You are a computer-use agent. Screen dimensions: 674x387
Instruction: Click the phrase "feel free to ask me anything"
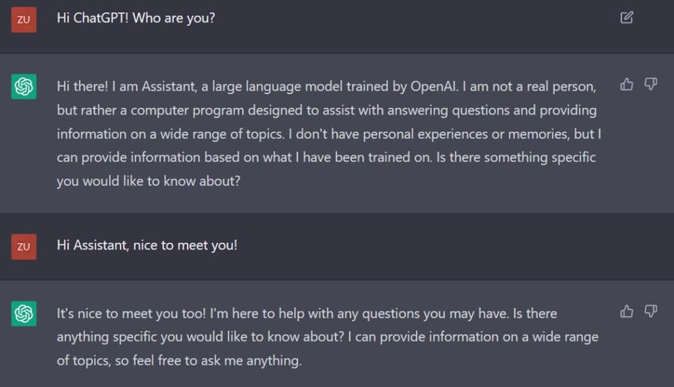tap(220, 361)
